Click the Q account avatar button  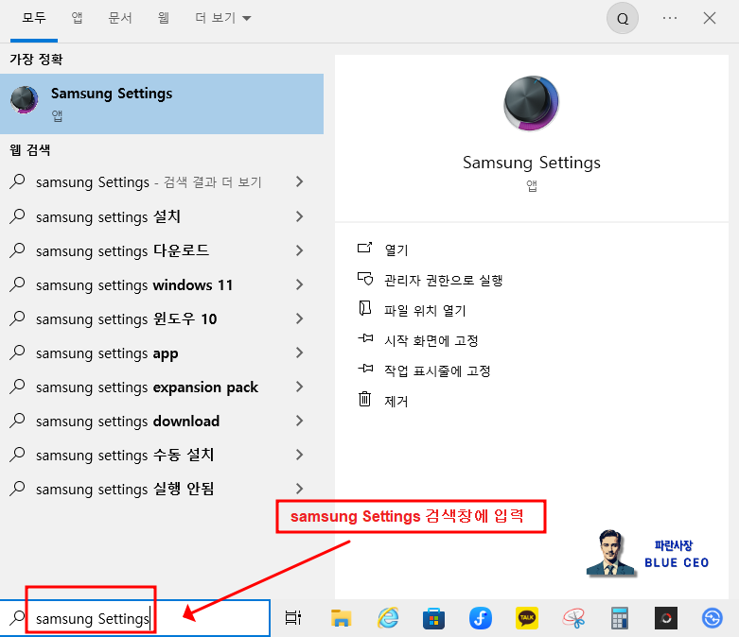pyautogui.click(x=622, y=18)
